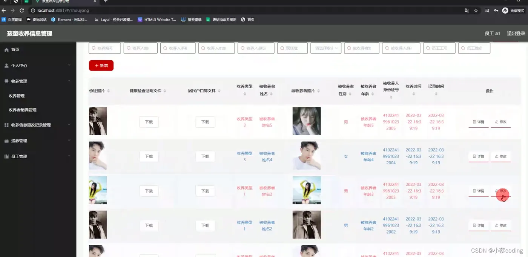The height and width of the screenshot is (257, 528).
Task: Click the browser forward arrow
Action: tap(12, 11)
